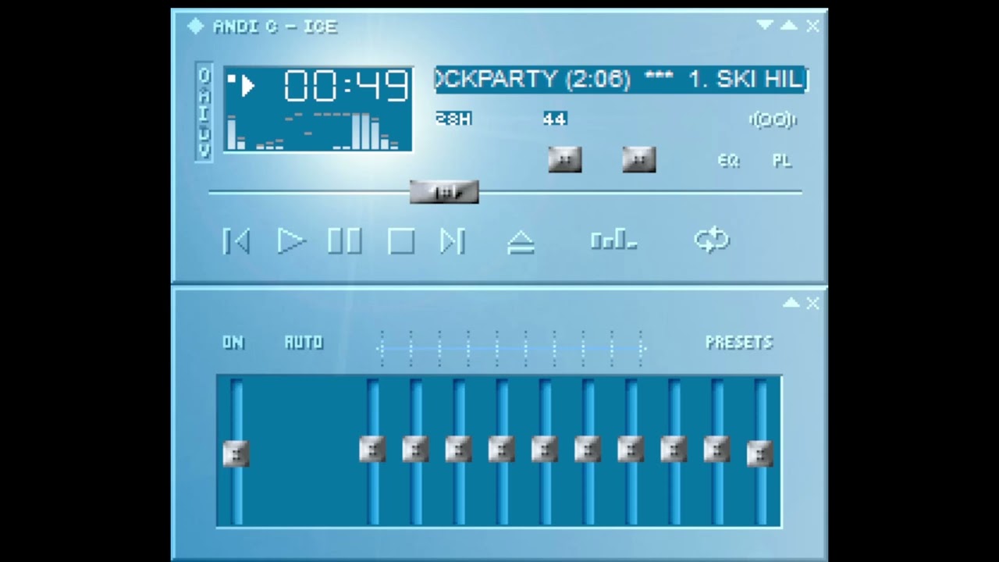Click the ninth equalizer band slider knob
This screenshot has width=999, height=562.
(x=716, y=449)
